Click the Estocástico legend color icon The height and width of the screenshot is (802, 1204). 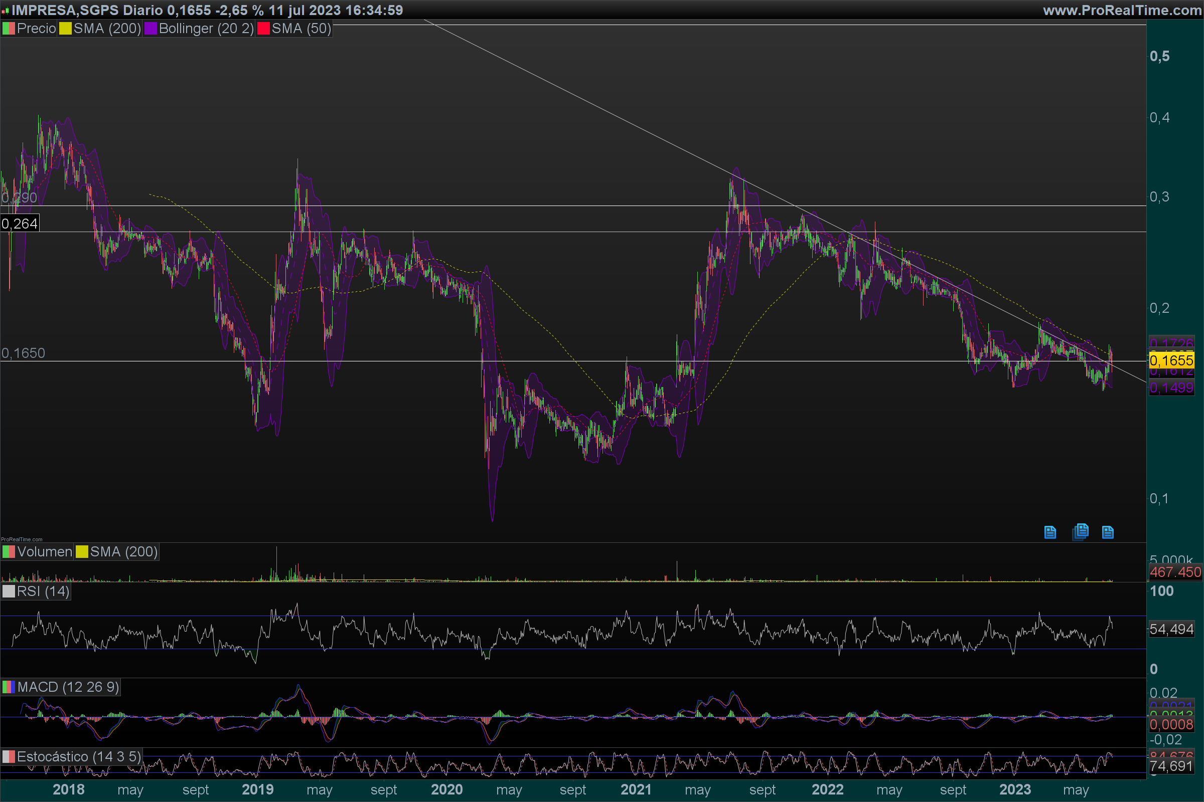pyautogui.click(x=9, y=756)
